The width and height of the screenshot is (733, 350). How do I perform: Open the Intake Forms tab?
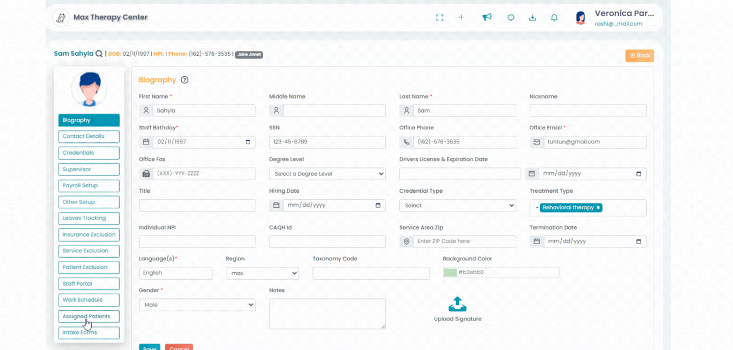click(89, 333)
